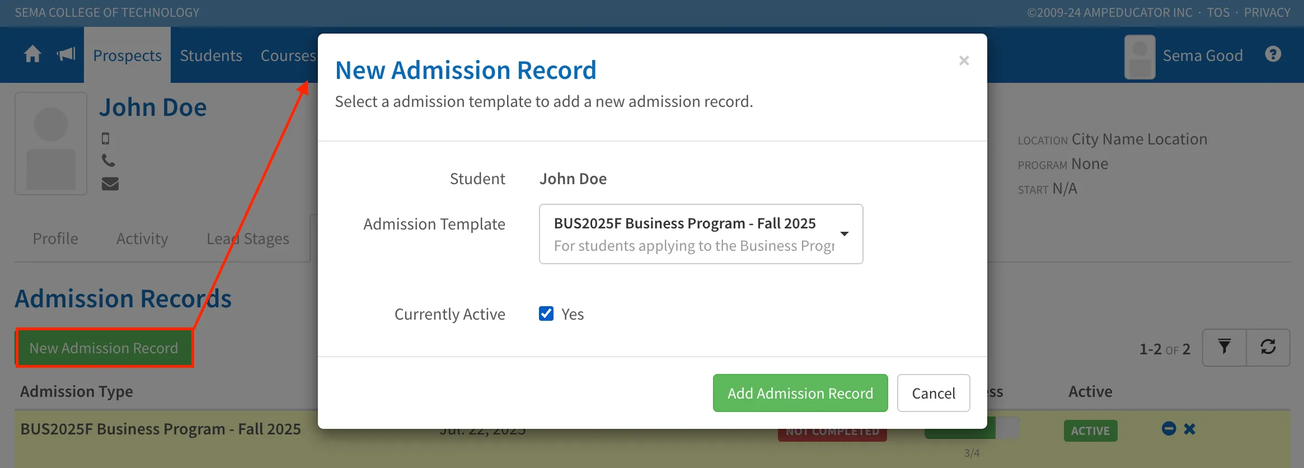Delete record with the blue X icon

coord(1190,429)
